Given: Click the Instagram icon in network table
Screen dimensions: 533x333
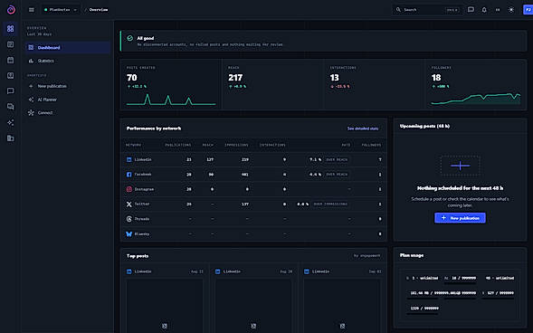Looking at the screenshot, I should point(129,189).
